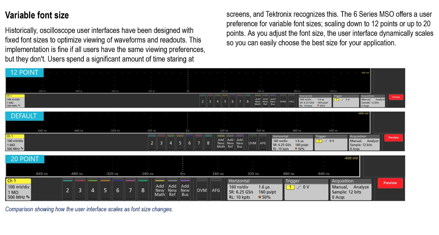This screenshot has width=439, height=235.
Task: Click channel 2 button in 20 point strip
Action: [68, 190]
